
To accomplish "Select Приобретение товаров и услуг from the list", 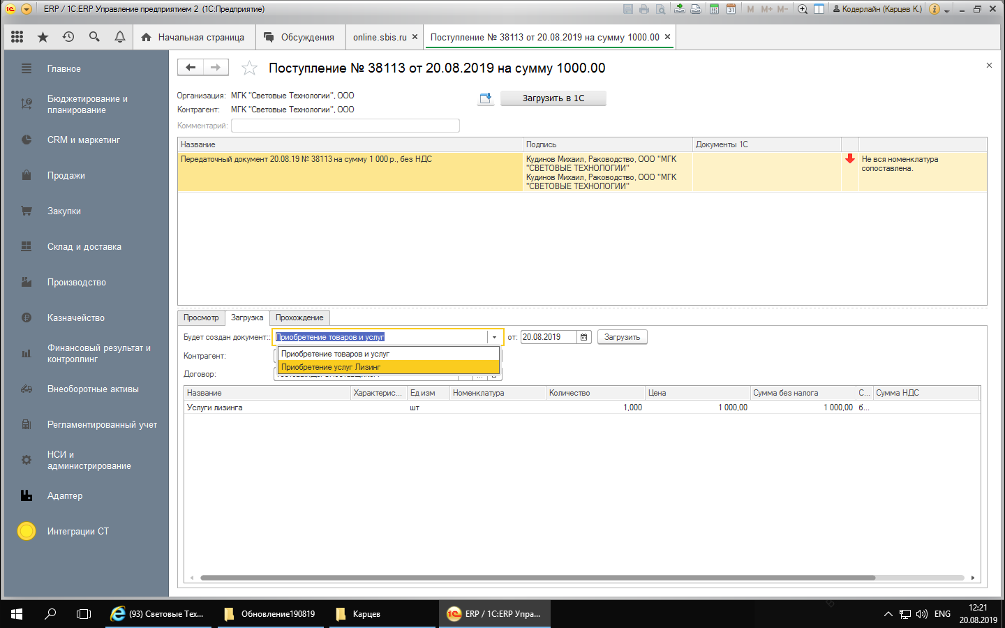I will click(x=389, y=354).
